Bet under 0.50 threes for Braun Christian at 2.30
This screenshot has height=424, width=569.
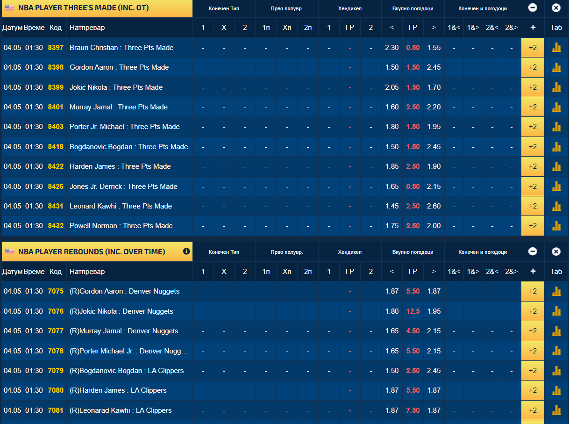click(x=392, y=48)
